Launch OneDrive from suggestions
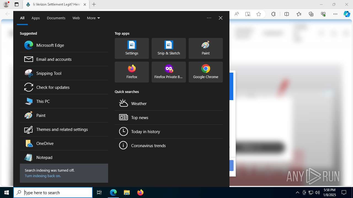Viewport: 353px width, 198px height. click(x=64, y=143)
